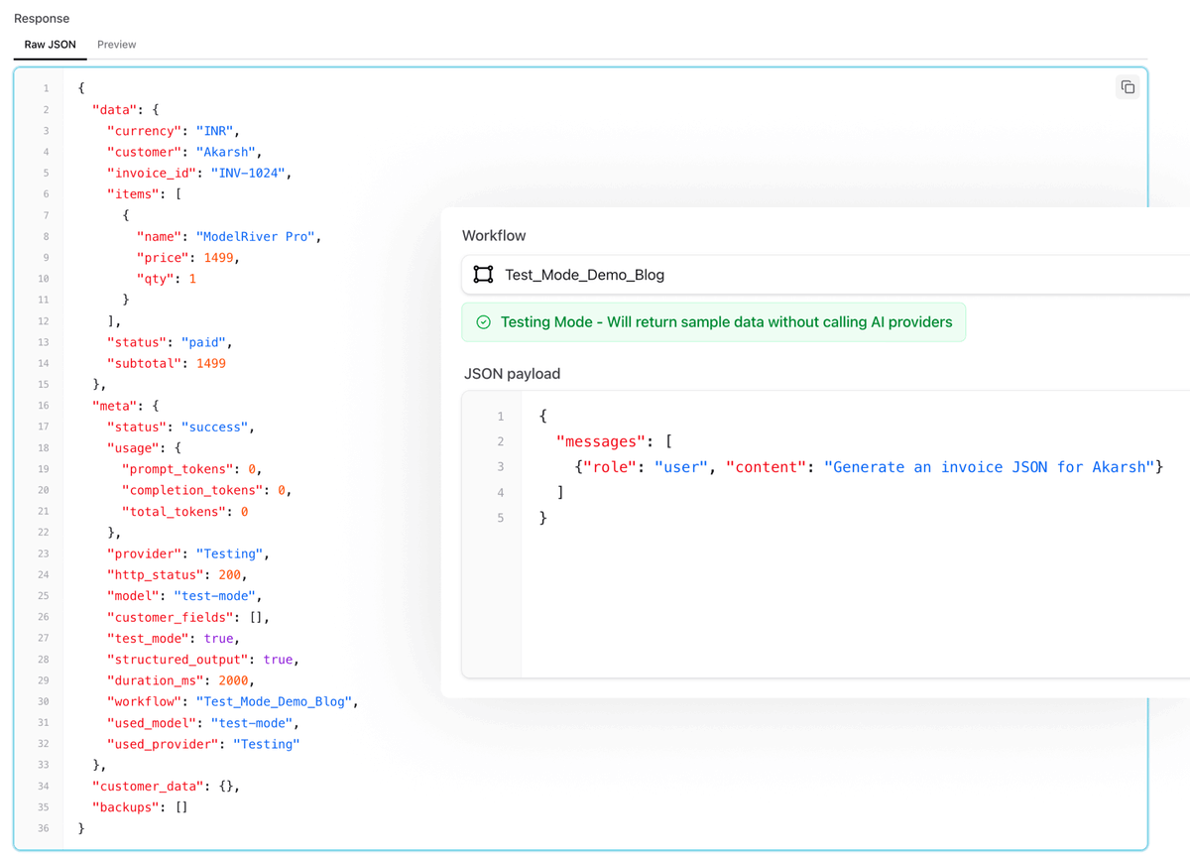Image resolution: width=1190 pixels, height=859 pixels.
Task: Click the "customer_fields" key
Action: [x=170, y=617]
